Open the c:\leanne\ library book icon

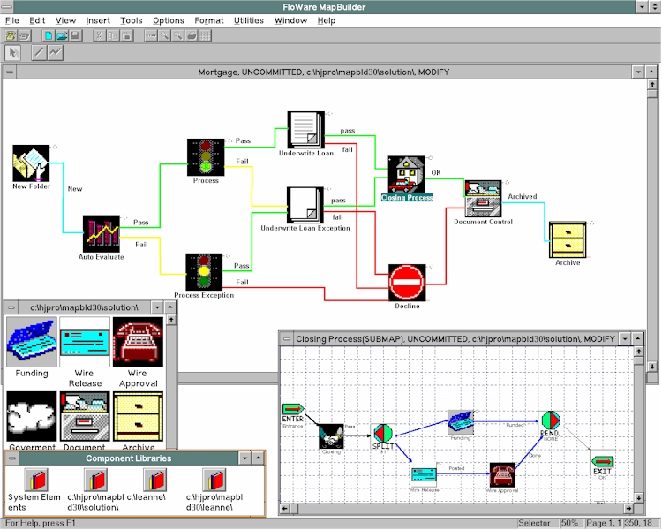point(155,480)
